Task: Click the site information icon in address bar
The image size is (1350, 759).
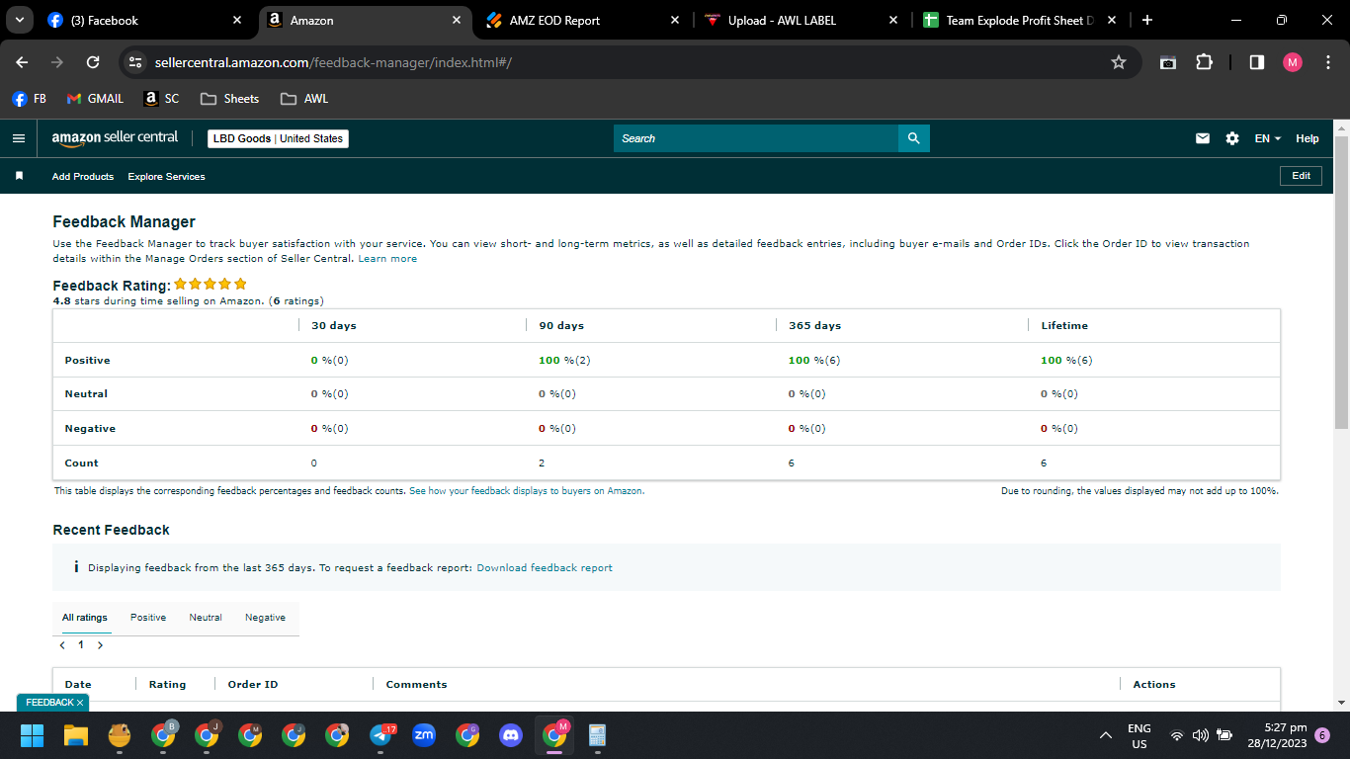Action: pyautogui.click(x=136, y=62)
